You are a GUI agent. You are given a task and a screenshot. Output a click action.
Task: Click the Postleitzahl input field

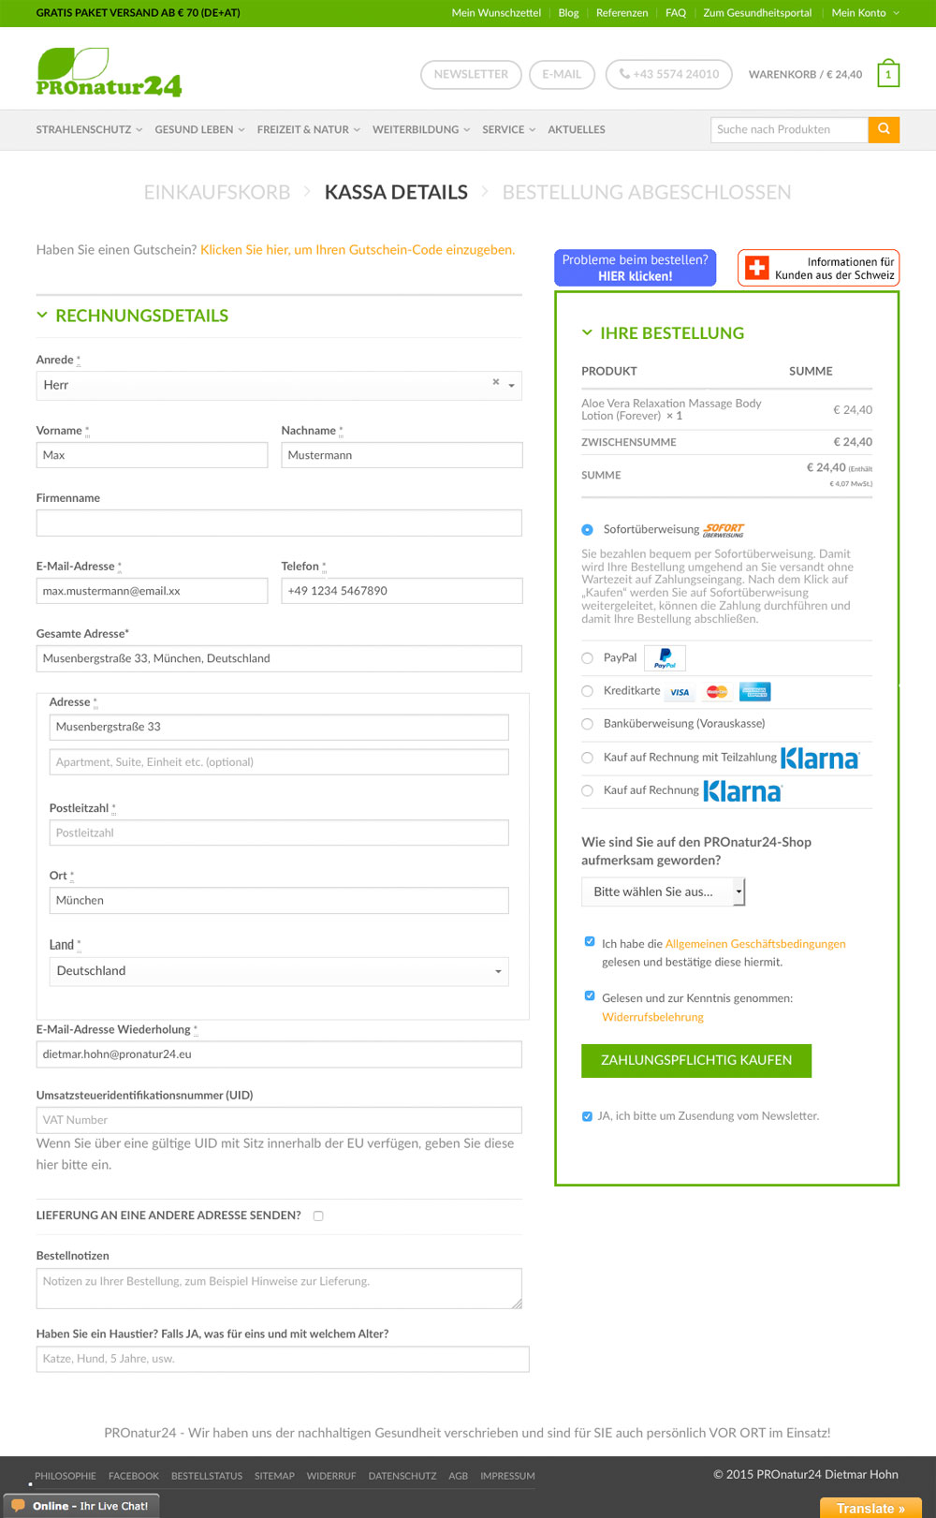[x=279, y=833]
